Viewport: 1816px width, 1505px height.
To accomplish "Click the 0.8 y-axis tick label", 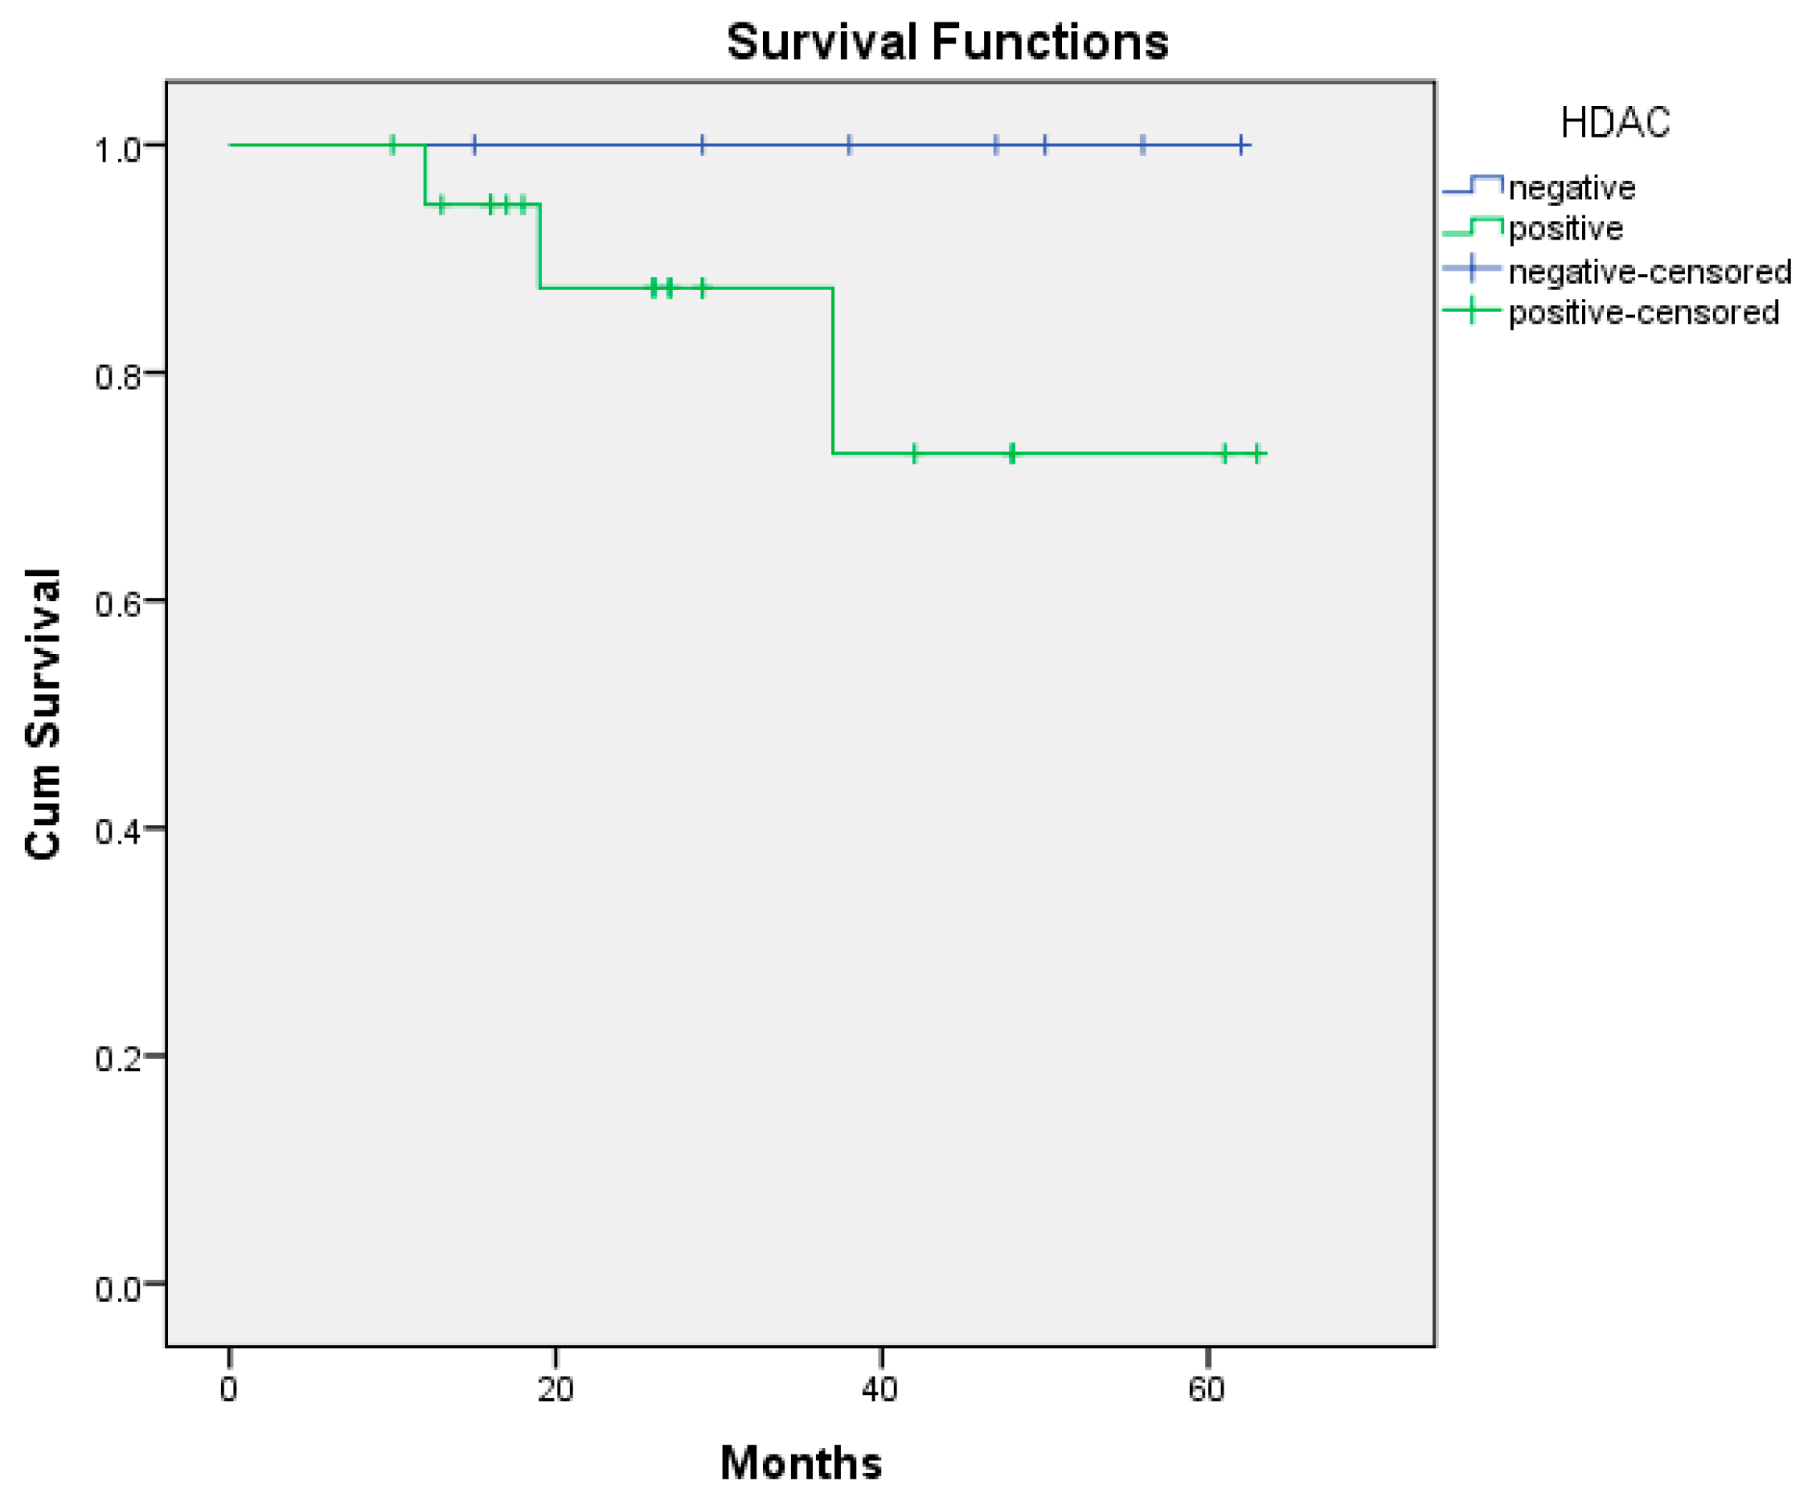I will tap(117, 377).
